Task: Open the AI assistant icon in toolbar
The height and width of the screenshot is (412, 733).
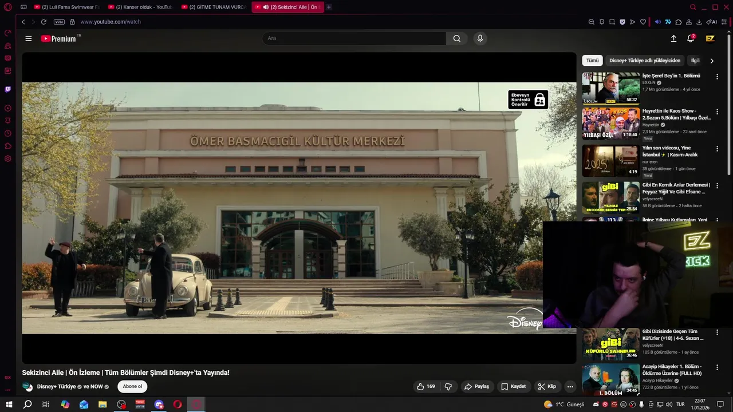Action: [712, 22]
